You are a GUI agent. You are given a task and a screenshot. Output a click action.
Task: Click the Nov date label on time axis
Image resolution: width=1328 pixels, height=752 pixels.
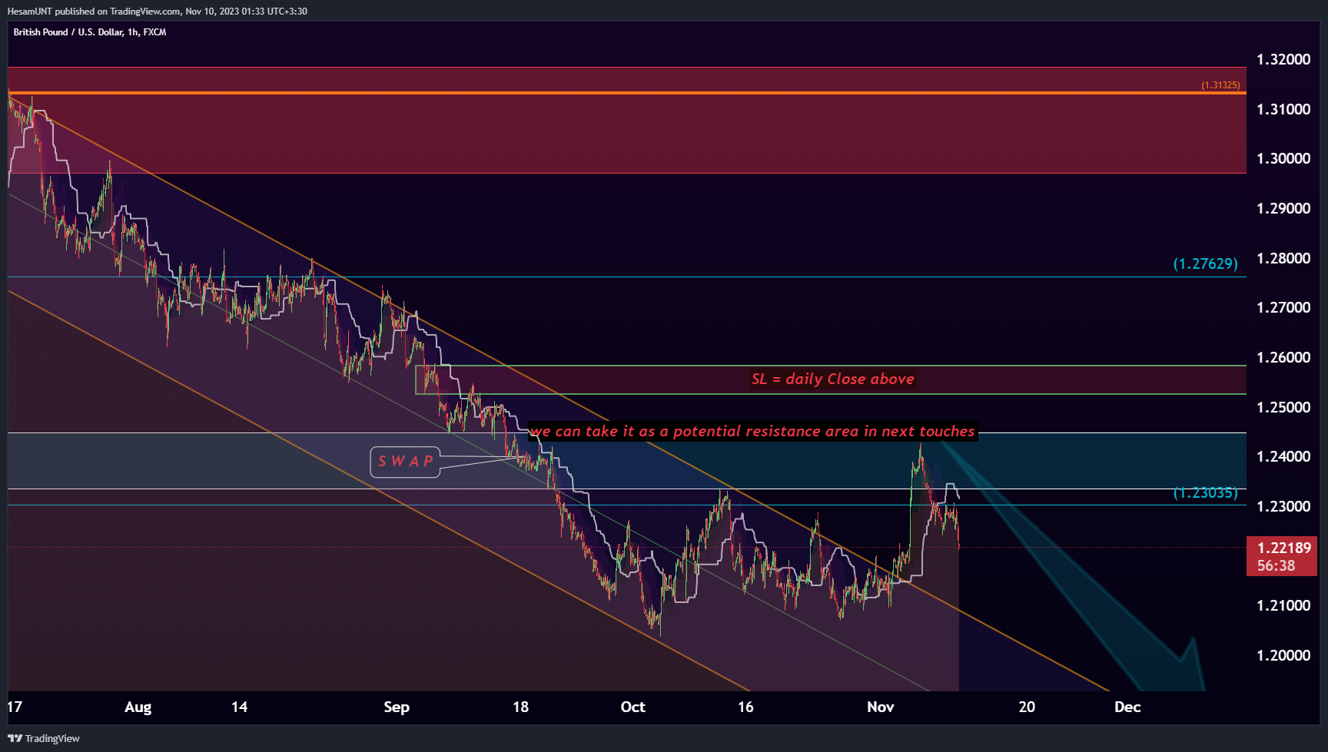tap(881, 707)
